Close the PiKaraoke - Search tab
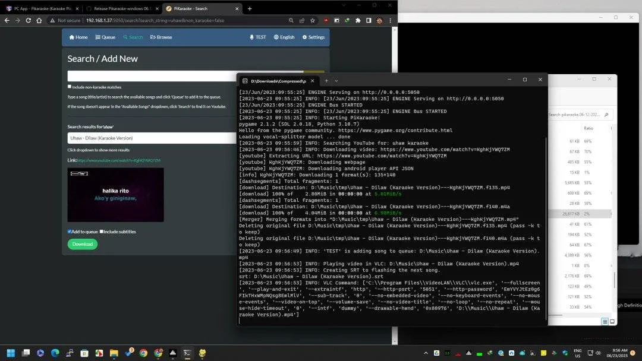642x361 pixels. [237, 8]
